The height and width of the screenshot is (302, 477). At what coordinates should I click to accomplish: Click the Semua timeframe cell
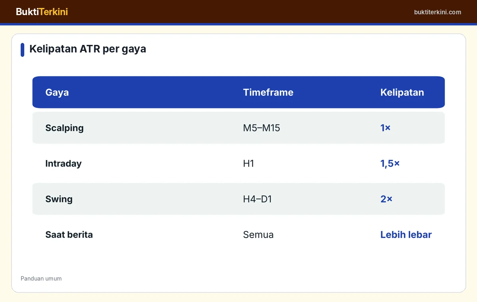(x=258, y=234)
